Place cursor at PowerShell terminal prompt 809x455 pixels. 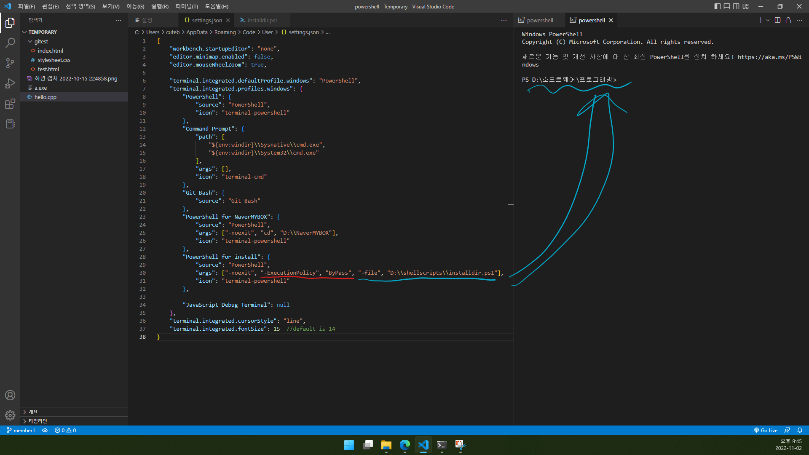620,80
